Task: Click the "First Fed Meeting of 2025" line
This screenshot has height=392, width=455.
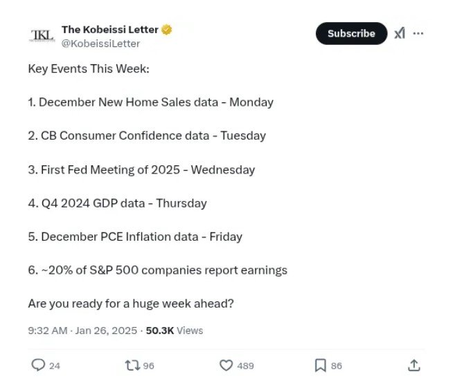Action: (141, 170)
